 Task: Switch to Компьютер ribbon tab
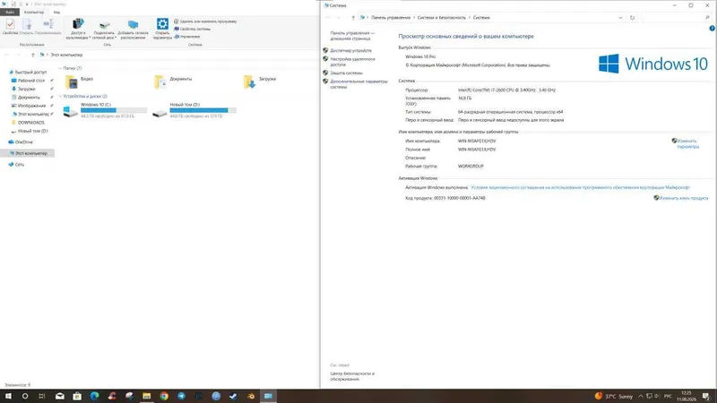[34, 12]
